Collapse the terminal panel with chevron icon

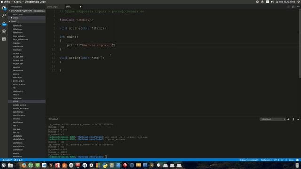coord(298,119)
